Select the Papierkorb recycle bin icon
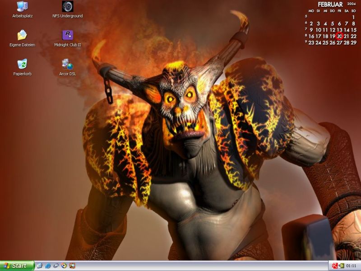 click(22, 67)
